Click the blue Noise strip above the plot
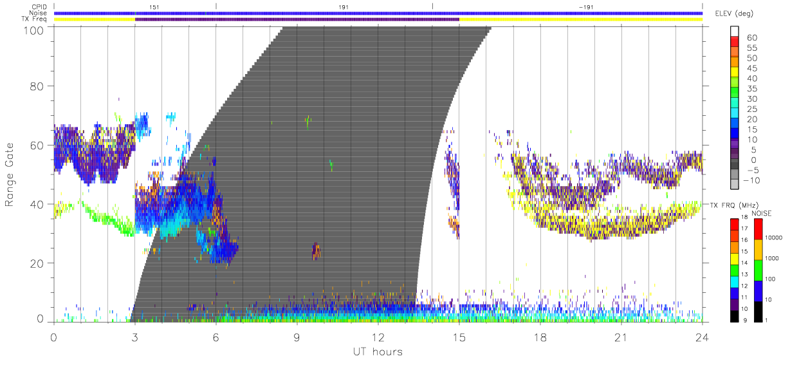This screenshot has width=790, height=365. click(378, 13)
